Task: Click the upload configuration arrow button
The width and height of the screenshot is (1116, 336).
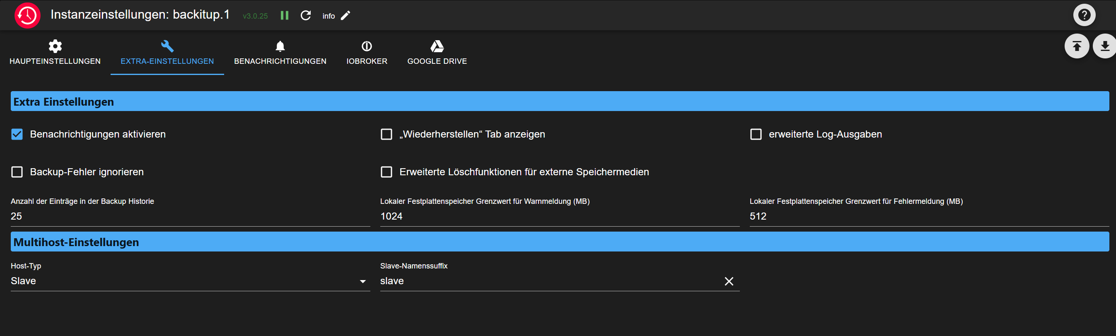Action: [x=1077, y=46]
